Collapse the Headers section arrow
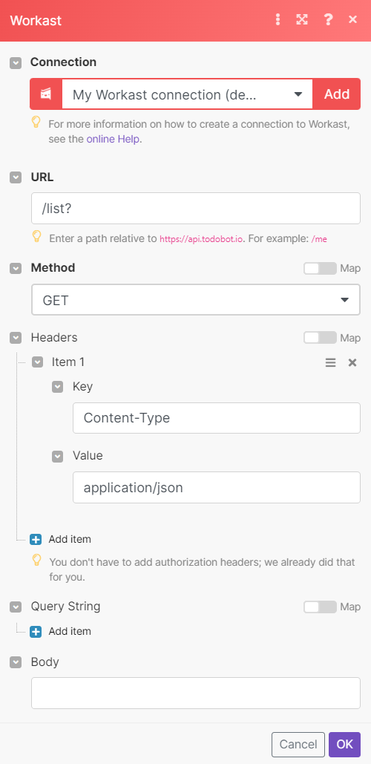The image size is (371, 764). [16, 338]
